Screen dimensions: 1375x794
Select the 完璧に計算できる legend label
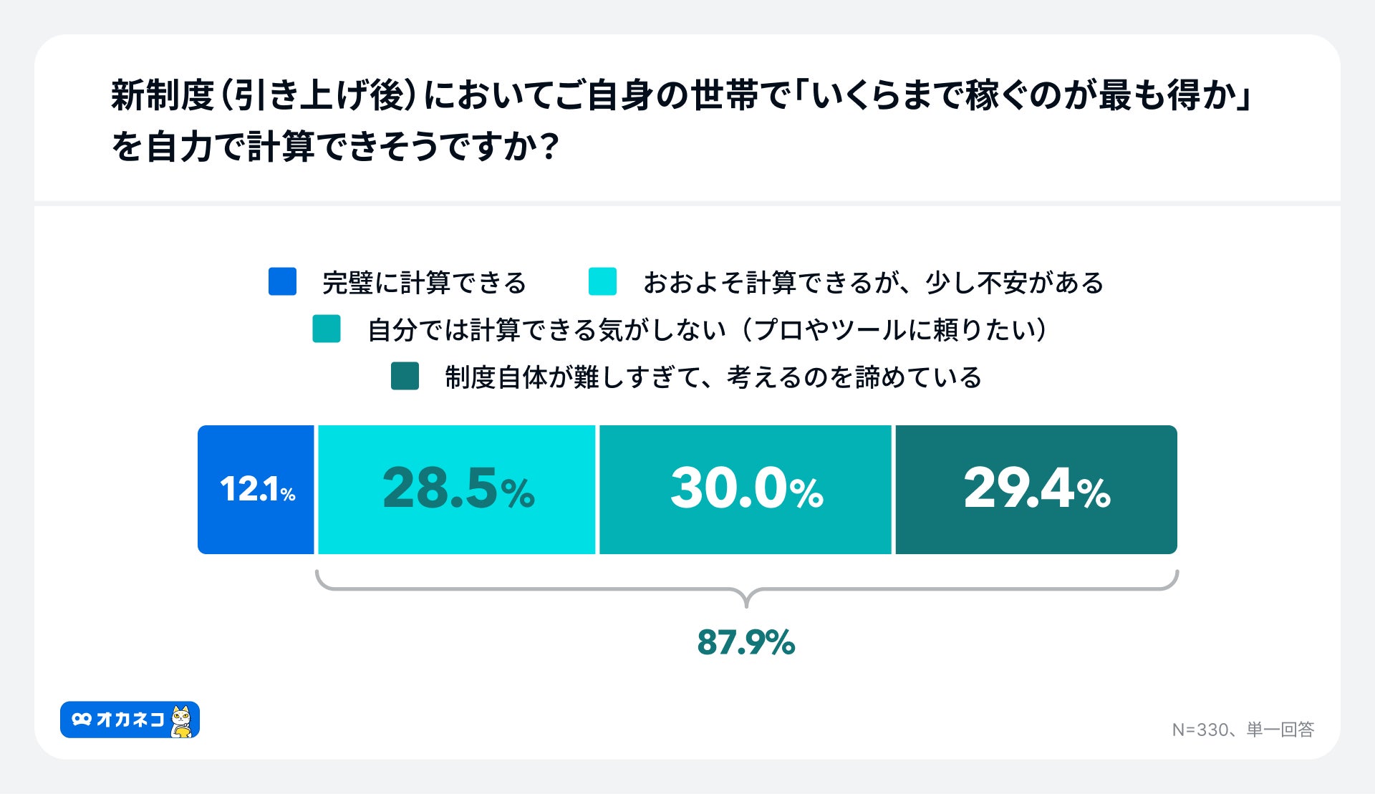424,283
